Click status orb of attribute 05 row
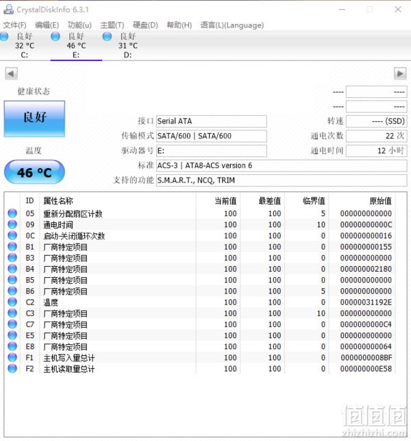Image resolution: width=411 pixels, height=441 pixels. pos(12,213)
